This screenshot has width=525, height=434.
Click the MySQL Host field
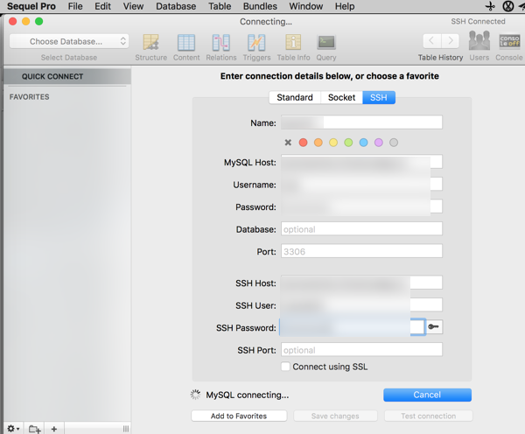tap(361, 162)
